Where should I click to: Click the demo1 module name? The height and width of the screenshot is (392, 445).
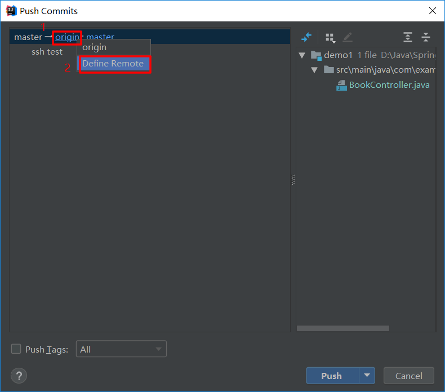[338, 55]
